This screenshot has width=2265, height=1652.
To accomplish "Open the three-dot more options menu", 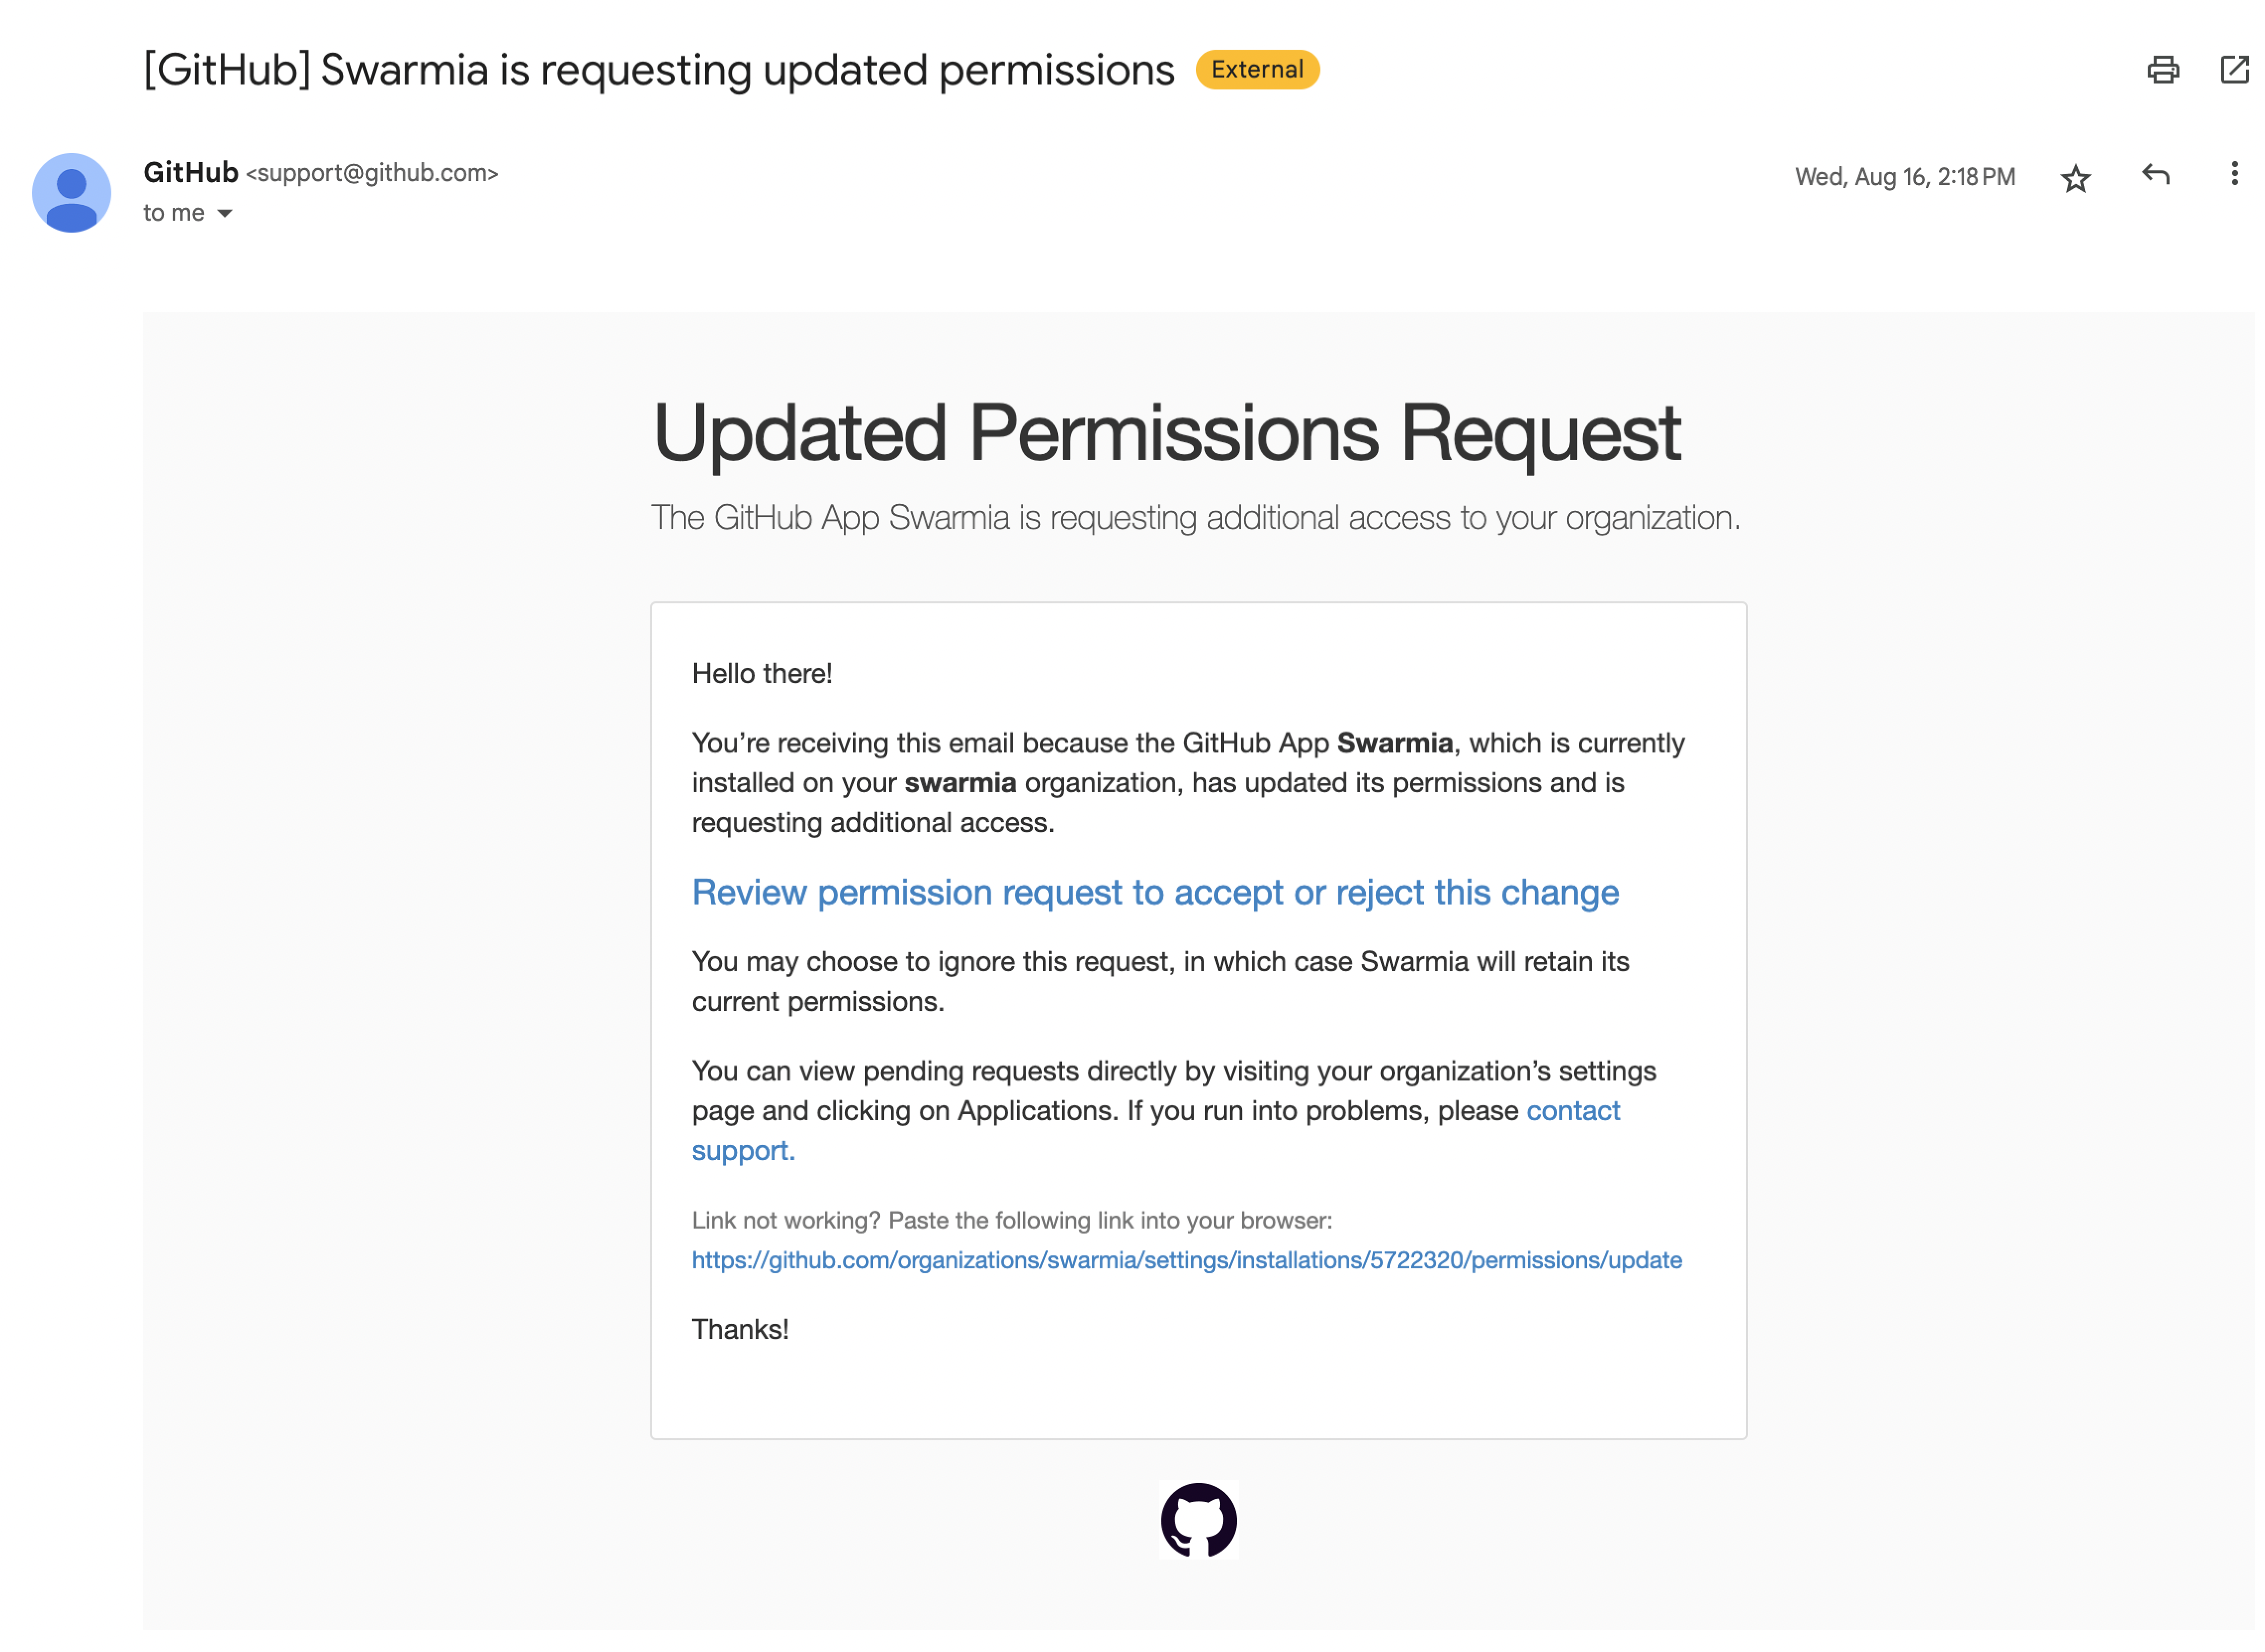I will [2234, 174].
